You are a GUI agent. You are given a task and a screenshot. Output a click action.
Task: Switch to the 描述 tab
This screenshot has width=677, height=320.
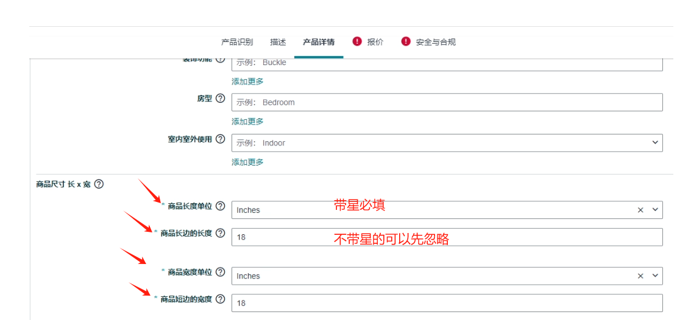pos(278,42)
